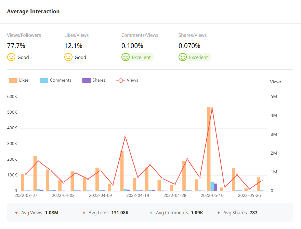
Task: Click the Views line peak at 2022-05-10
Action: (212, 108)
